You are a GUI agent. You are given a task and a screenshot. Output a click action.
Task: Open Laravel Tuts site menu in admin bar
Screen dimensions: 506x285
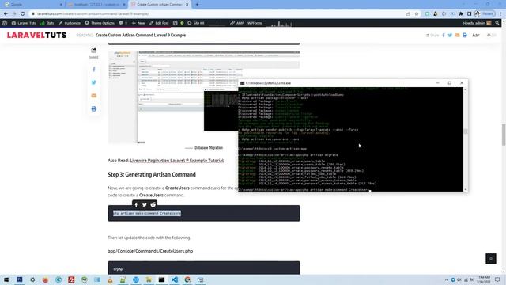point(24,23)
